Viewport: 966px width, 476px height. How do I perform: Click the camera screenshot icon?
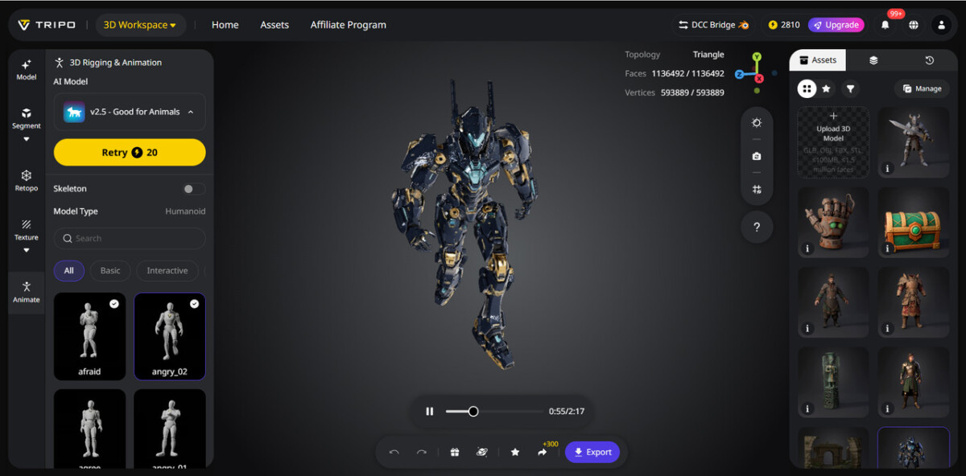(x=756, y=156)
